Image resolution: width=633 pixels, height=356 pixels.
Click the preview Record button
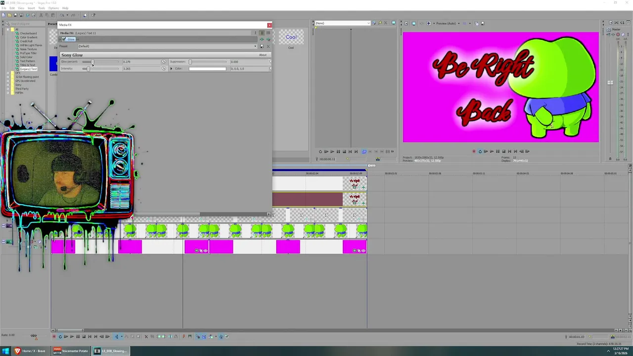474,152
